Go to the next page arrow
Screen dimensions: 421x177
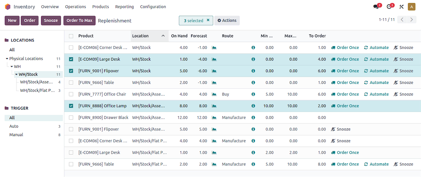(411, 20)
